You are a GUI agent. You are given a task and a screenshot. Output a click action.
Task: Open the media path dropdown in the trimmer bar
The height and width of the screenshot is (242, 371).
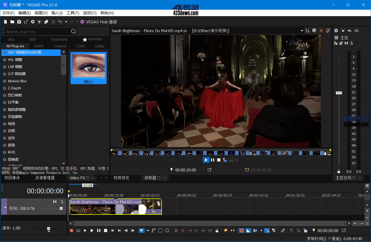pyautogui.click(x=302, y=31)
